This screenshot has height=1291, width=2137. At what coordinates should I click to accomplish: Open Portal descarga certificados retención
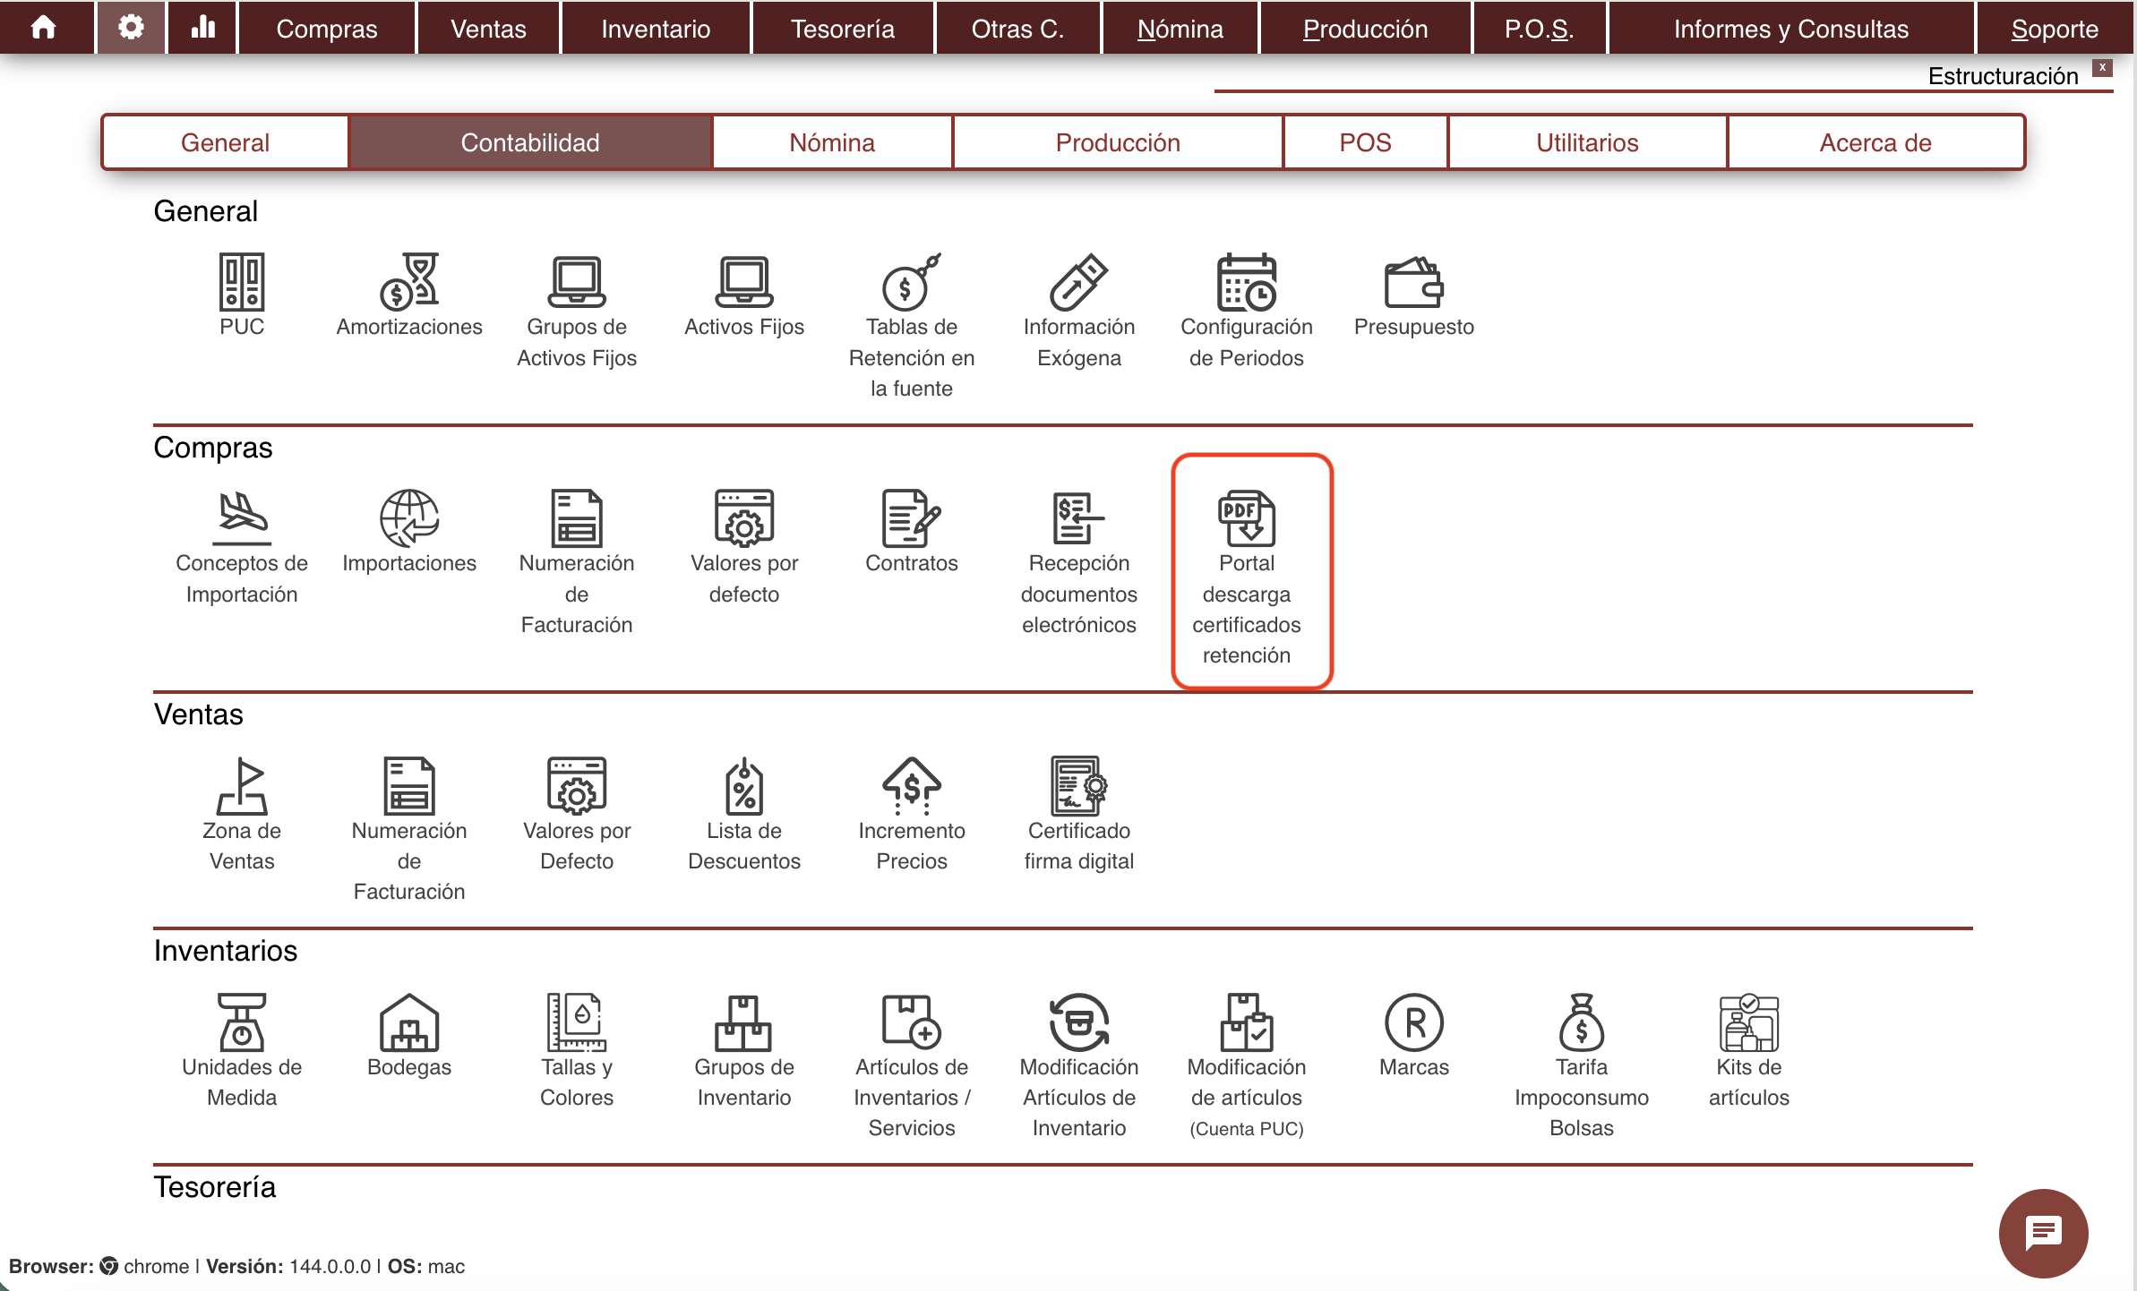pyautogui.click(x=1246, y=519)
